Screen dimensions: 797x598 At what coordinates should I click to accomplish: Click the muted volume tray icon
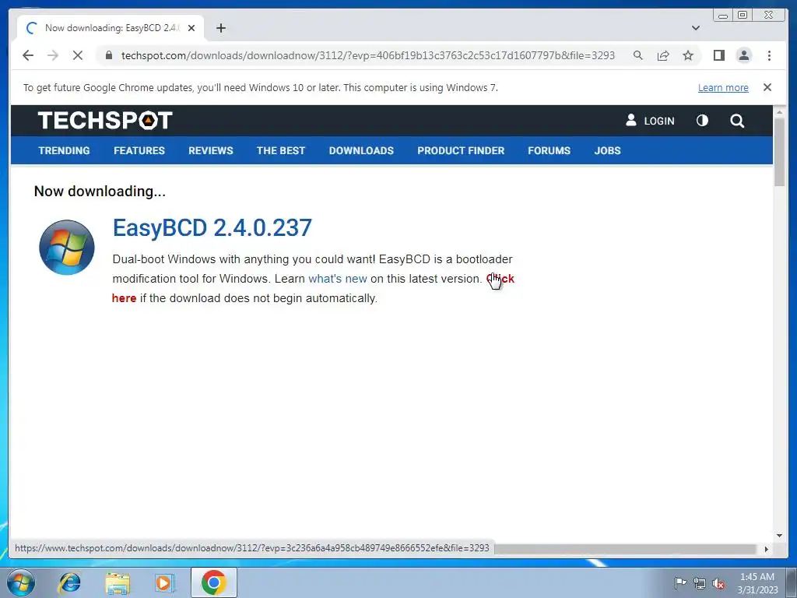coord(718,582)
